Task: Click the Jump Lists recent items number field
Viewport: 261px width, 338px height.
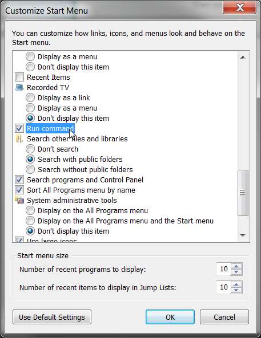Action: coord(223,287)
